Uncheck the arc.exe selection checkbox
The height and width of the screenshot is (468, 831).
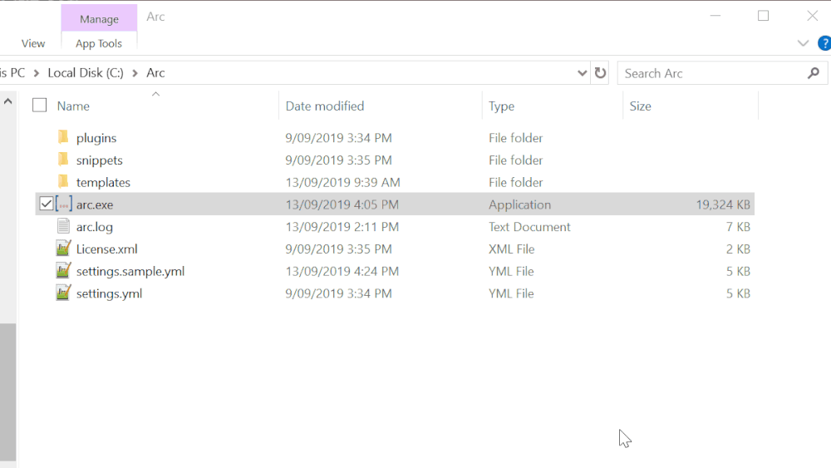(x=46, y=204)
